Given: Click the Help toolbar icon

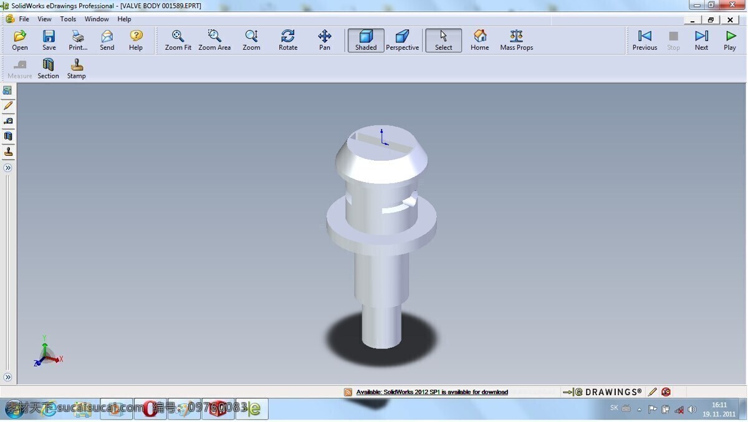Looking at the screenshot, I should tap(136, 40).
